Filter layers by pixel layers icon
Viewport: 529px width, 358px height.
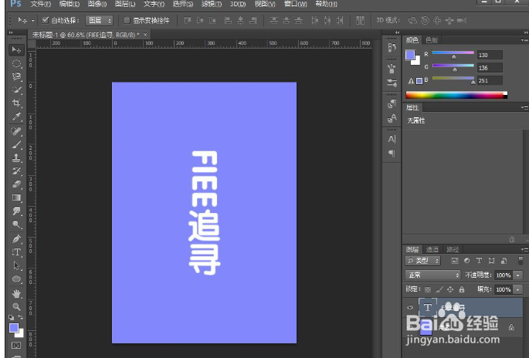click(455, 261)
